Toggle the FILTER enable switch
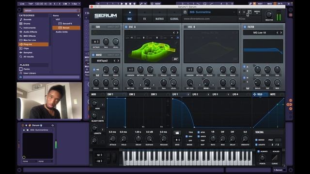 pyautogui.click(x=245, y=27)
